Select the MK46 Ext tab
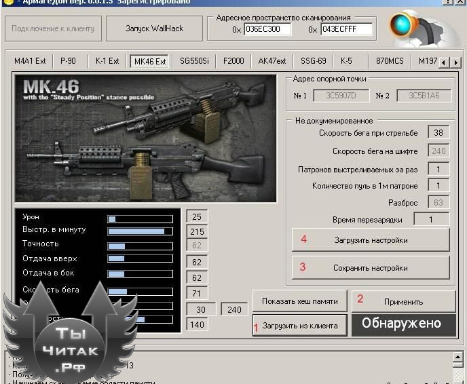The width and height of the screenshot is (467, 384). tap(150, 61)
